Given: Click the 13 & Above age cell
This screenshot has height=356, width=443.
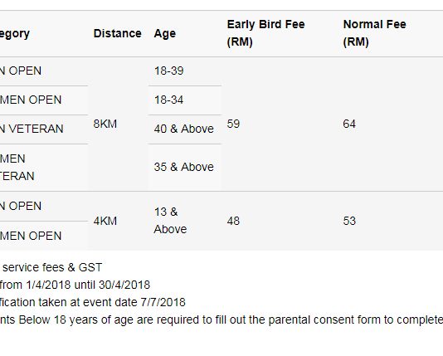Looking at the screenshot, I should [170, 221].
